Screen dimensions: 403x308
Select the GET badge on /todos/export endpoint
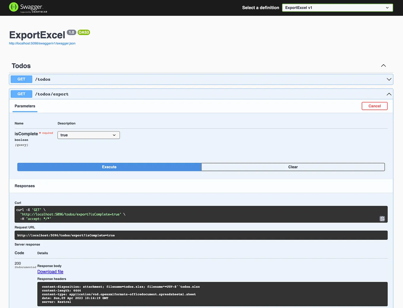pos(21,94)
